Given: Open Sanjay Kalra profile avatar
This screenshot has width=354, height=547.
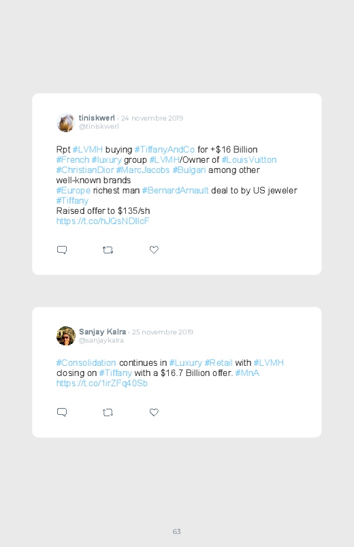Looking at the screenshot, I should pyautogui.click(x=66, y=336).
